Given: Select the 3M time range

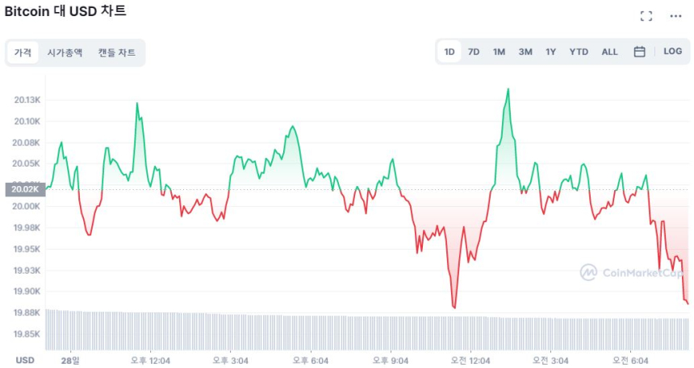Looking at the screenshot, I should tap(525, 52).
